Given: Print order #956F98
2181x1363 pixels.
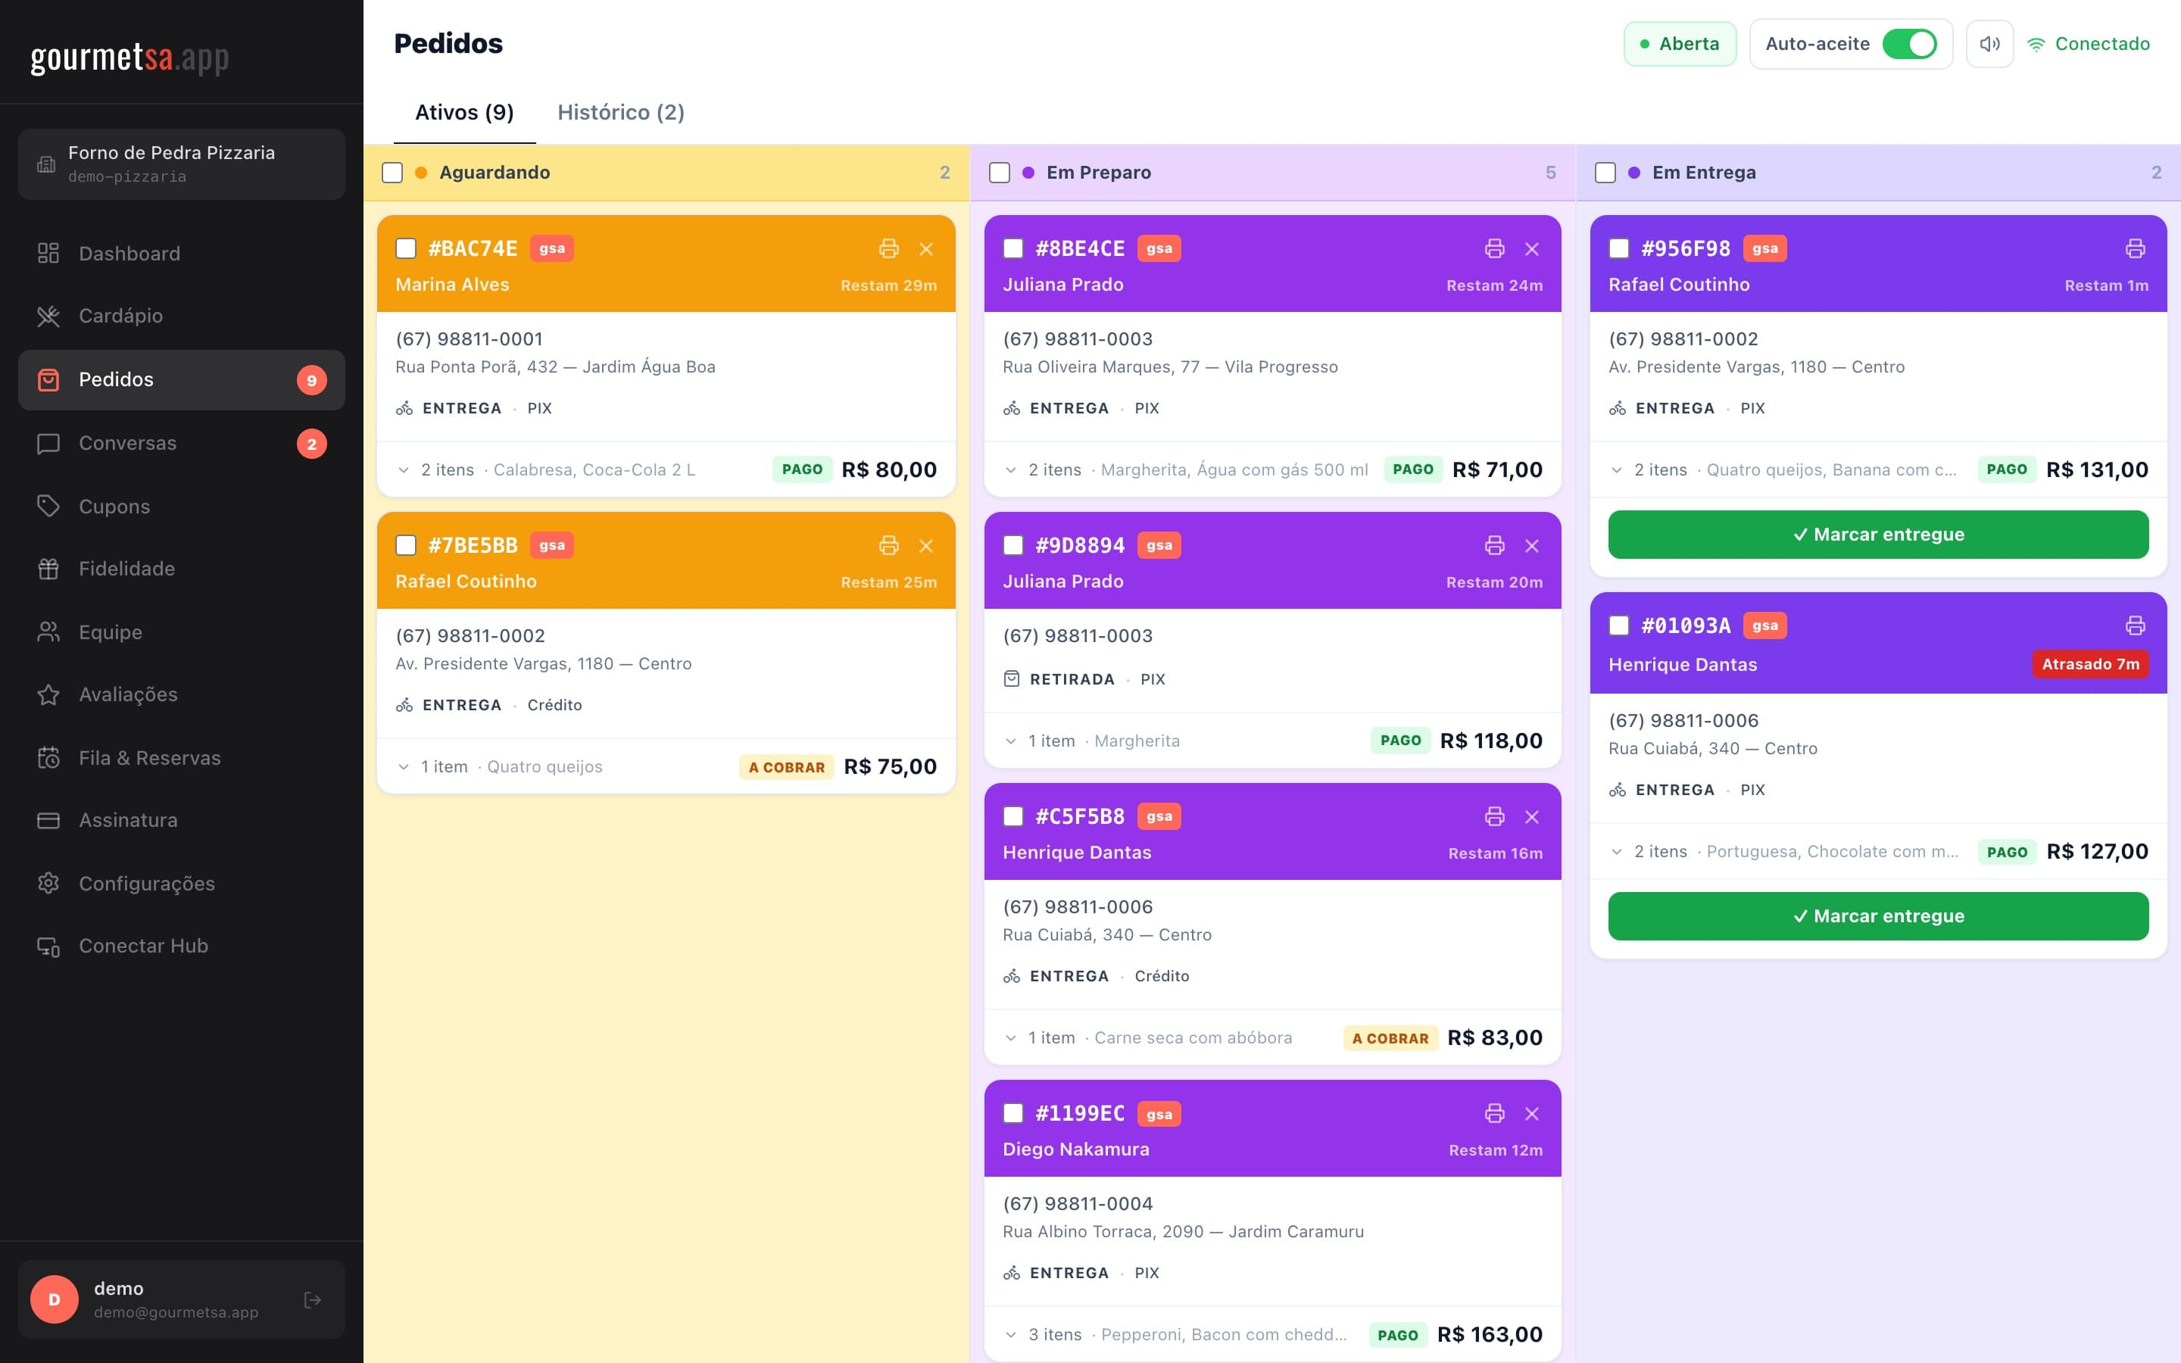Looking at the screenshot, I should click(2135, 249).
